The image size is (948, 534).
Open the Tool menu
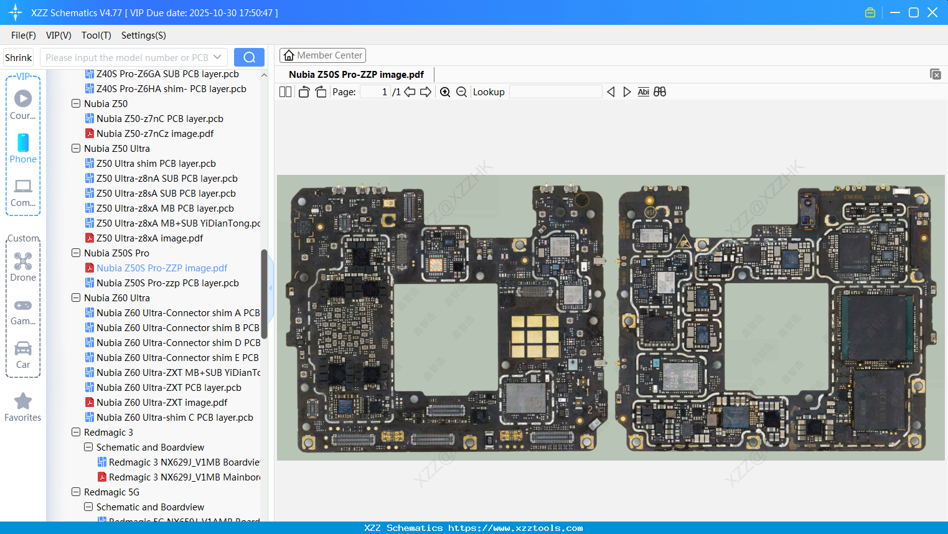tap(96, 35)
